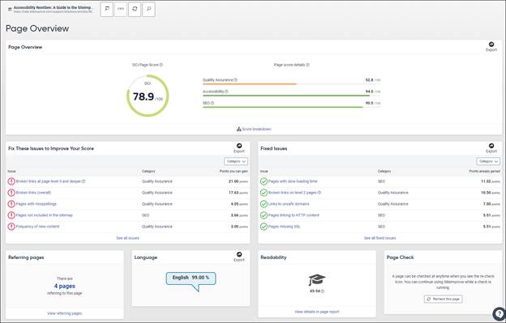Export the Page Overview panel
This screenshot has height=323, width=506.
point(491,47)
